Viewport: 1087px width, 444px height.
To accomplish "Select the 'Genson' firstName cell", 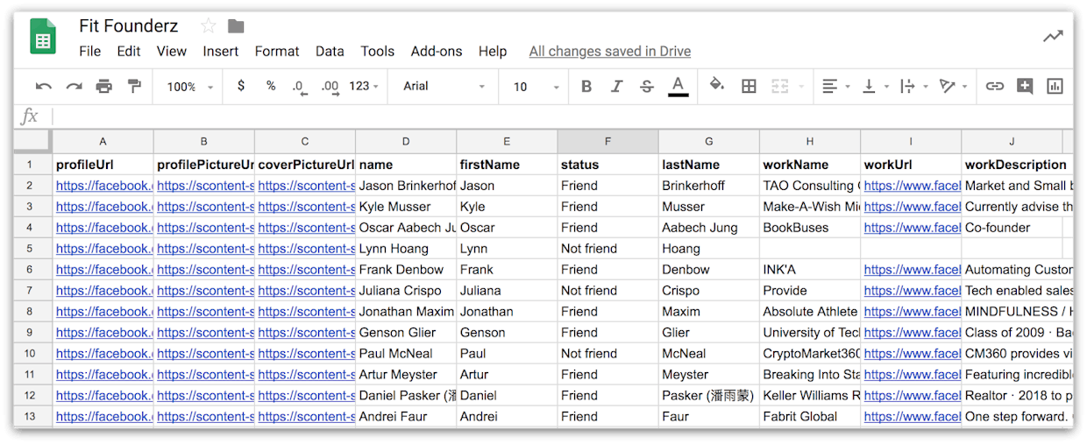I will click(507, 333).
